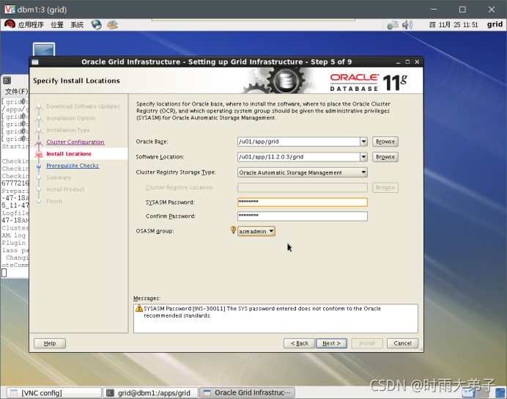Screen dimensions: 507x399
Task: Focus the Confirm Password field
Action: tap(303, 216)
